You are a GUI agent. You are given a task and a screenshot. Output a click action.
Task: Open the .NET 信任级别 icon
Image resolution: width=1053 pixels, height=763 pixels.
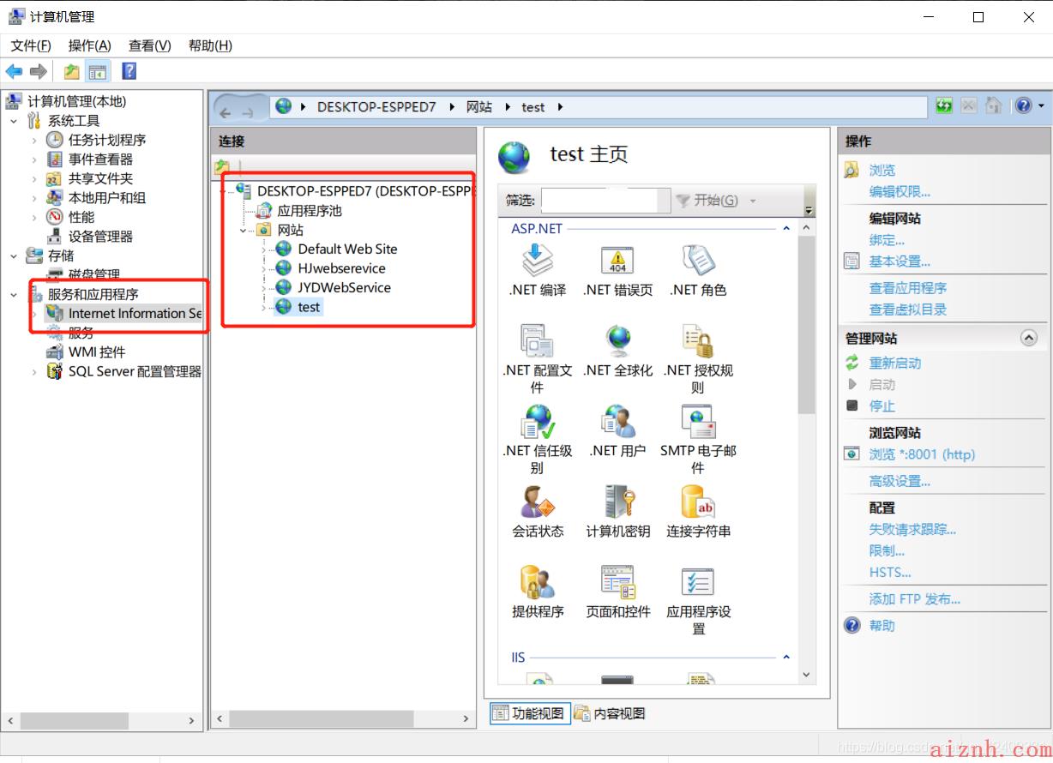coord(538,421)
